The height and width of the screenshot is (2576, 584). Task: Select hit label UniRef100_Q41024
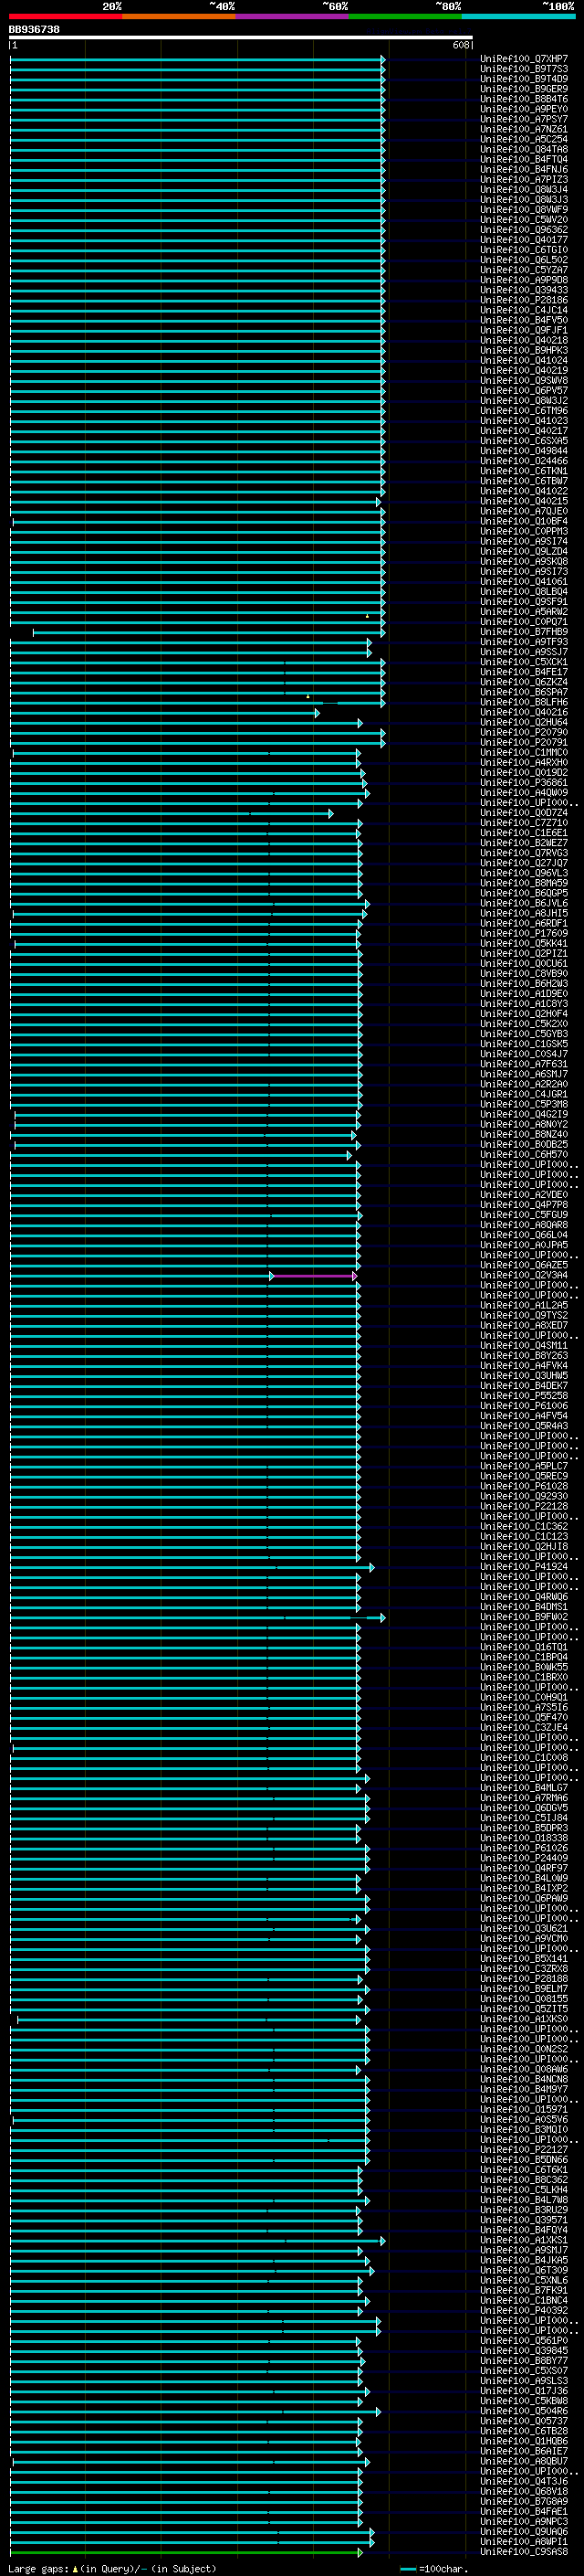tap(523, 360)
